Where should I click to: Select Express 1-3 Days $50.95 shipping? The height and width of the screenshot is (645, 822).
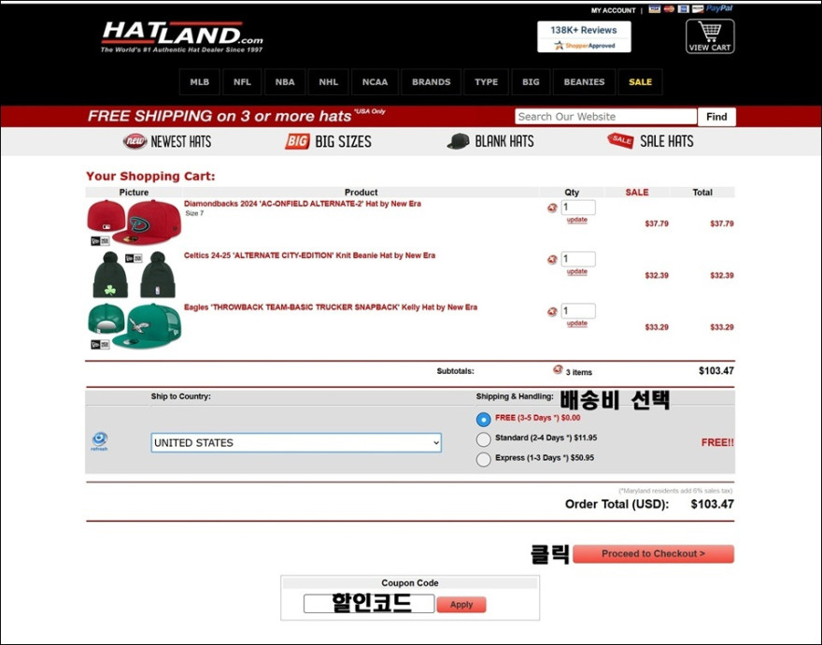point(483,459)
